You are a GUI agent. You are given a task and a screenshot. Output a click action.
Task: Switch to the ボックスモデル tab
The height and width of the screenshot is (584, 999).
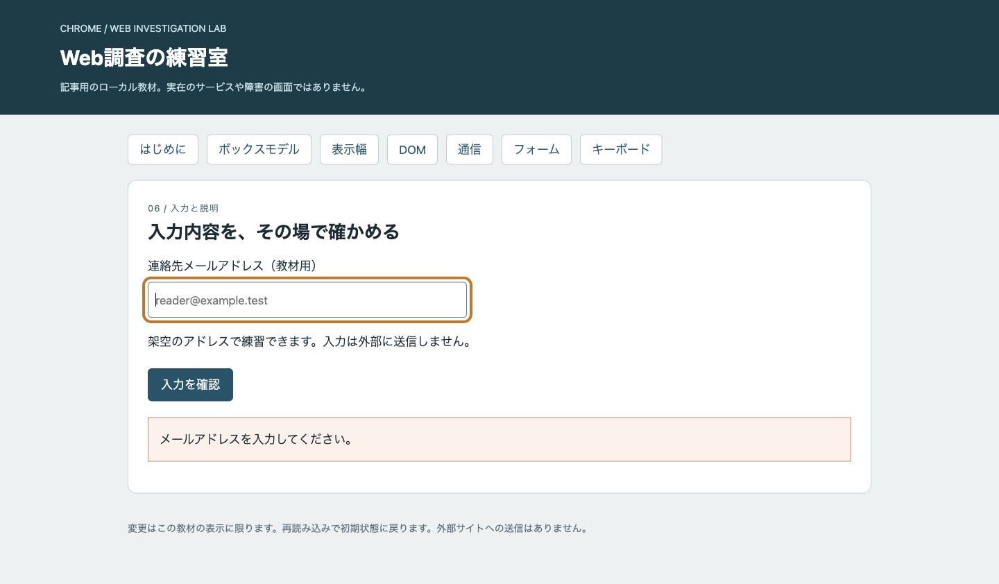point(259,149)
